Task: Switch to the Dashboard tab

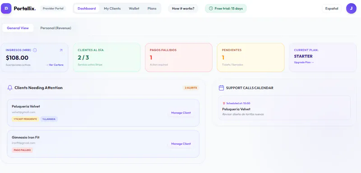Action: (x=87, y=9)
